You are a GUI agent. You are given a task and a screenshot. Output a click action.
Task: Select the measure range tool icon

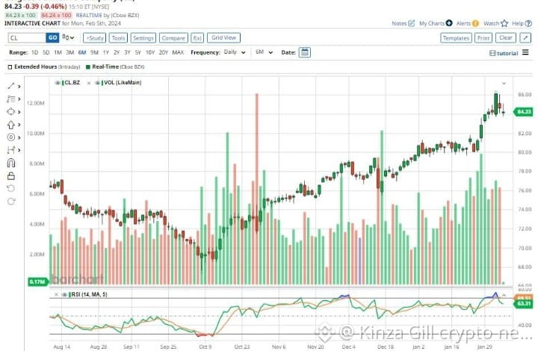pyautogui.click(x=11, y=150)
